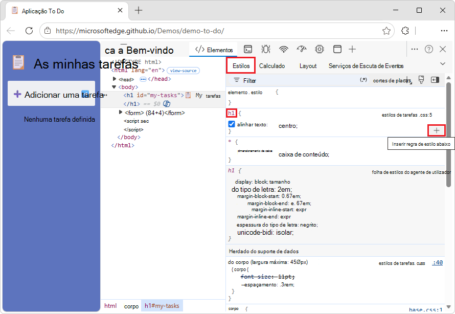Uncheck the alinhar texto property checkbox
The height and width of the screenshot is (314, 455).
click(231, 124)
